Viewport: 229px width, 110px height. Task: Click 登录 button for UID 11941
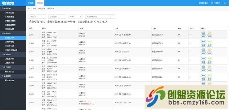point(209,79)
